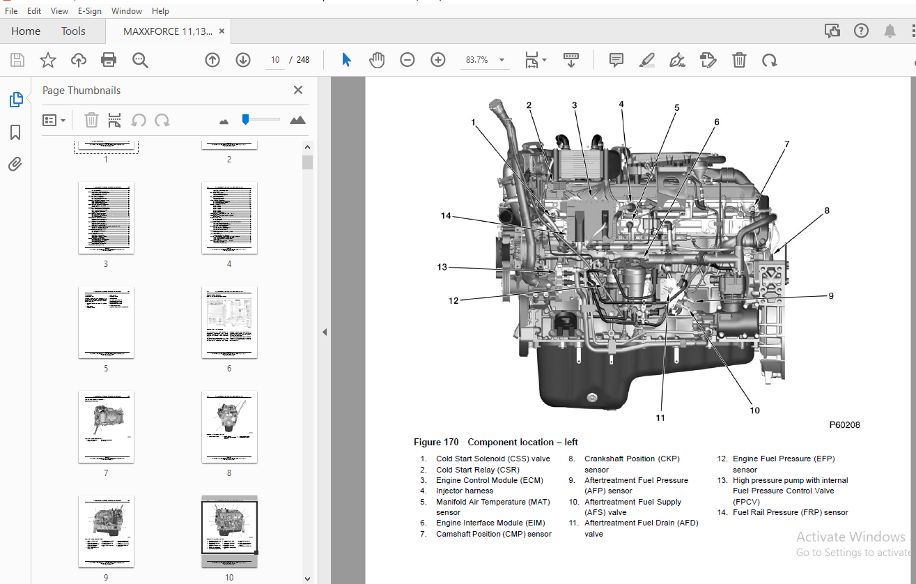
Task: Adjust the thumbnail size slider handle
Action: pyautogui.click(x=245, y=119)
